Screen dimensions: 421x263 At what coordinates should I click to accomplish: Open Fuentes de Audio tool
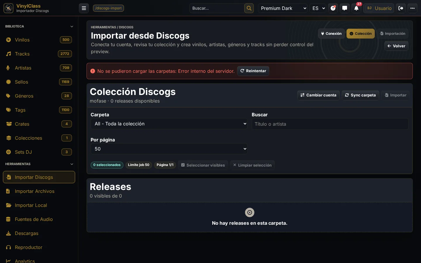coord(39,219)
